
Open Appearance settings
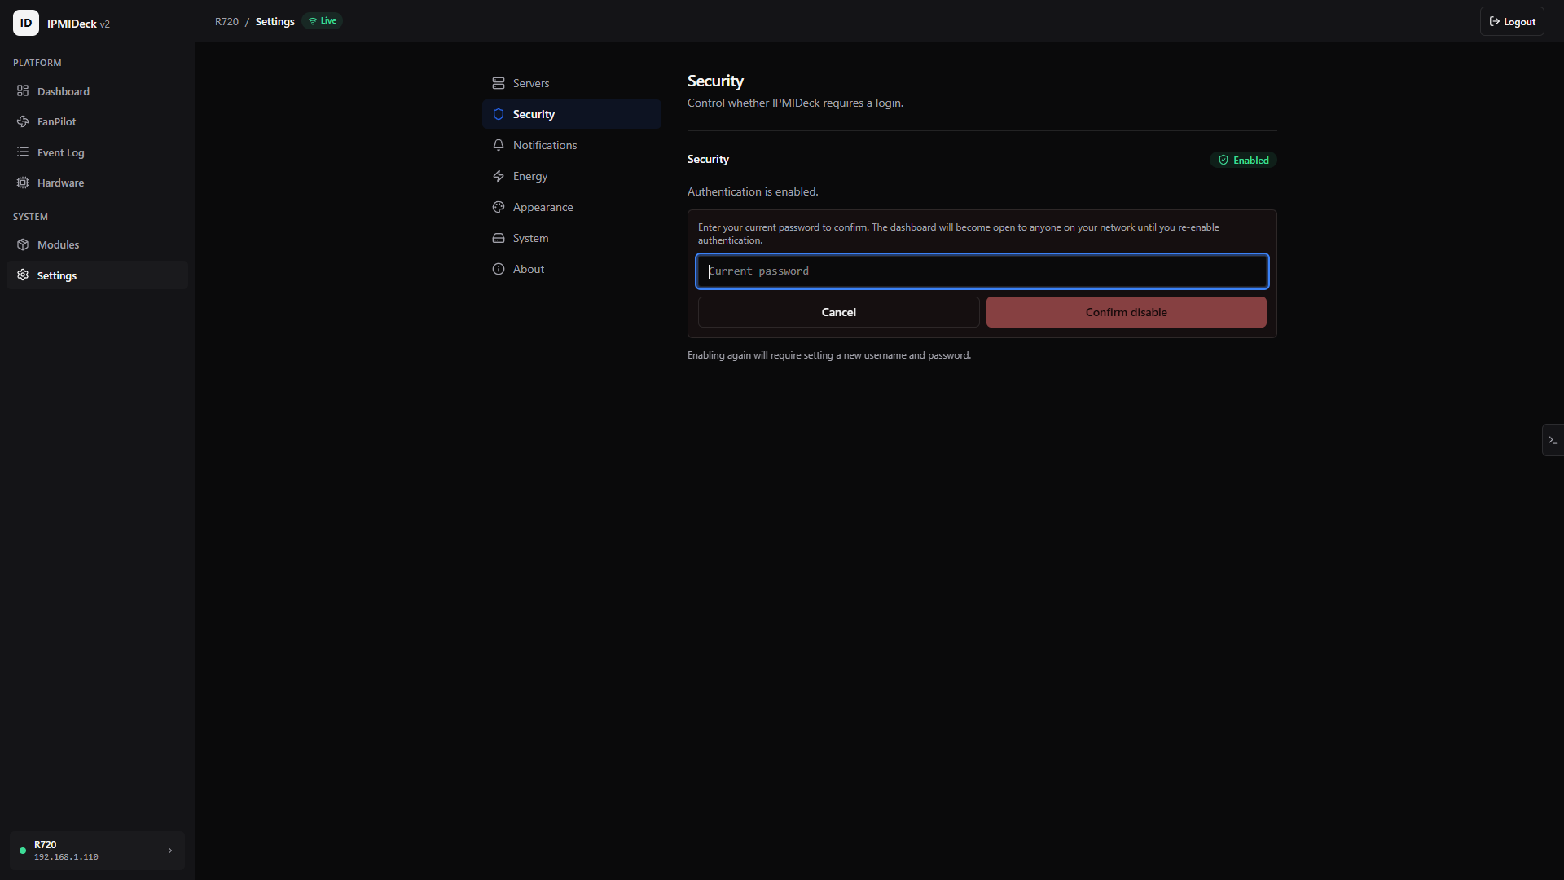(571, 207)
